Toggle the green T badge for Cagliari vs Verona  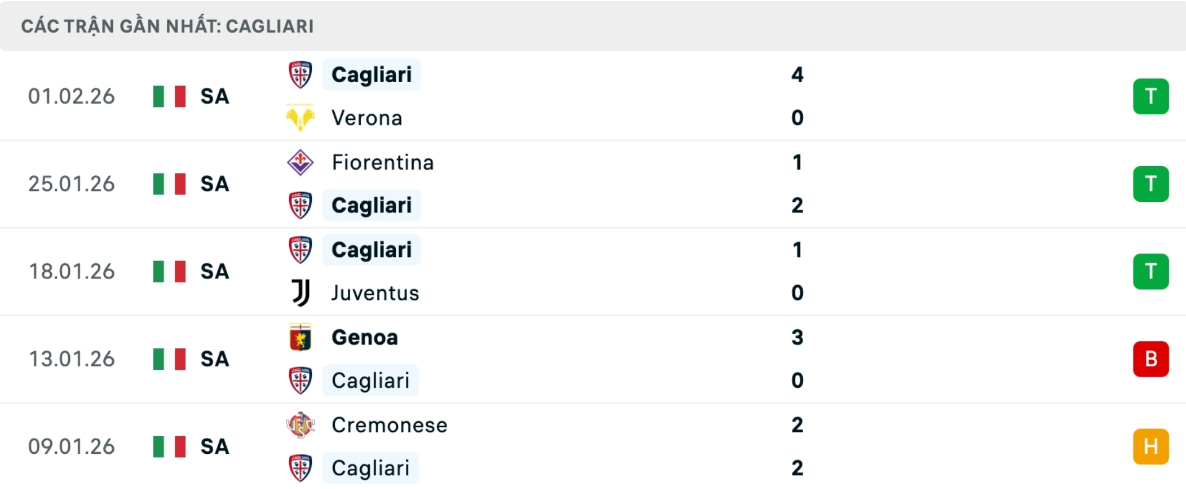pos(1151,96)
